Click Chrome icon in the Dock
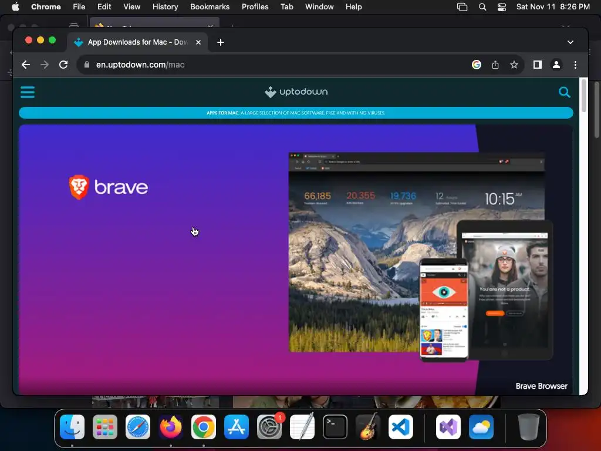Viewport: 601px width, 451px height. (x=204, y=427)
